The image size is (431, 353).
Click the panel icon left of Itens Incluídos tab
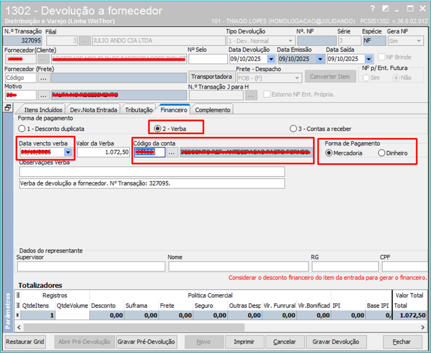click(8, 108)
